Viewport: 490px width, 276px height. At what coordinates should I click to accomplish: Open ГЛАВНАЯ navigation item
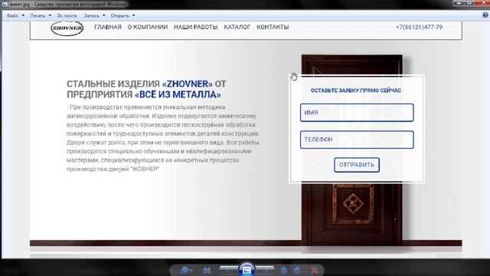[108, 28]
